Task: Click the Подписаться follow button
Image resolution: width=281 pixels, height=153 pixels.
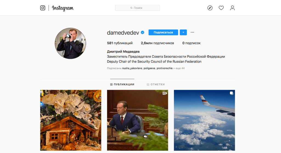Action: [x=163, y=32]
